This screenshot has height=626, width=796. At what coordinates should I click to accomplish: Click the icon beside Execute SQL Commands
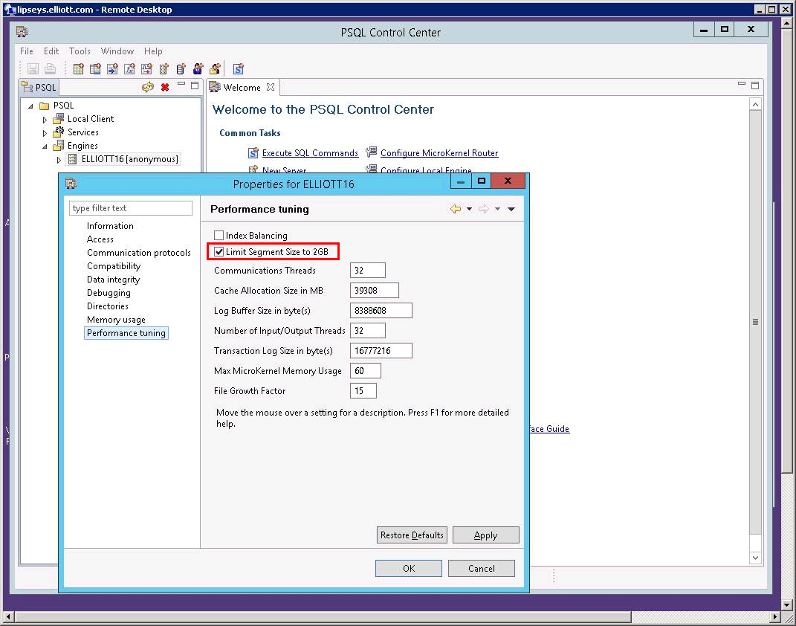(253, 153)
